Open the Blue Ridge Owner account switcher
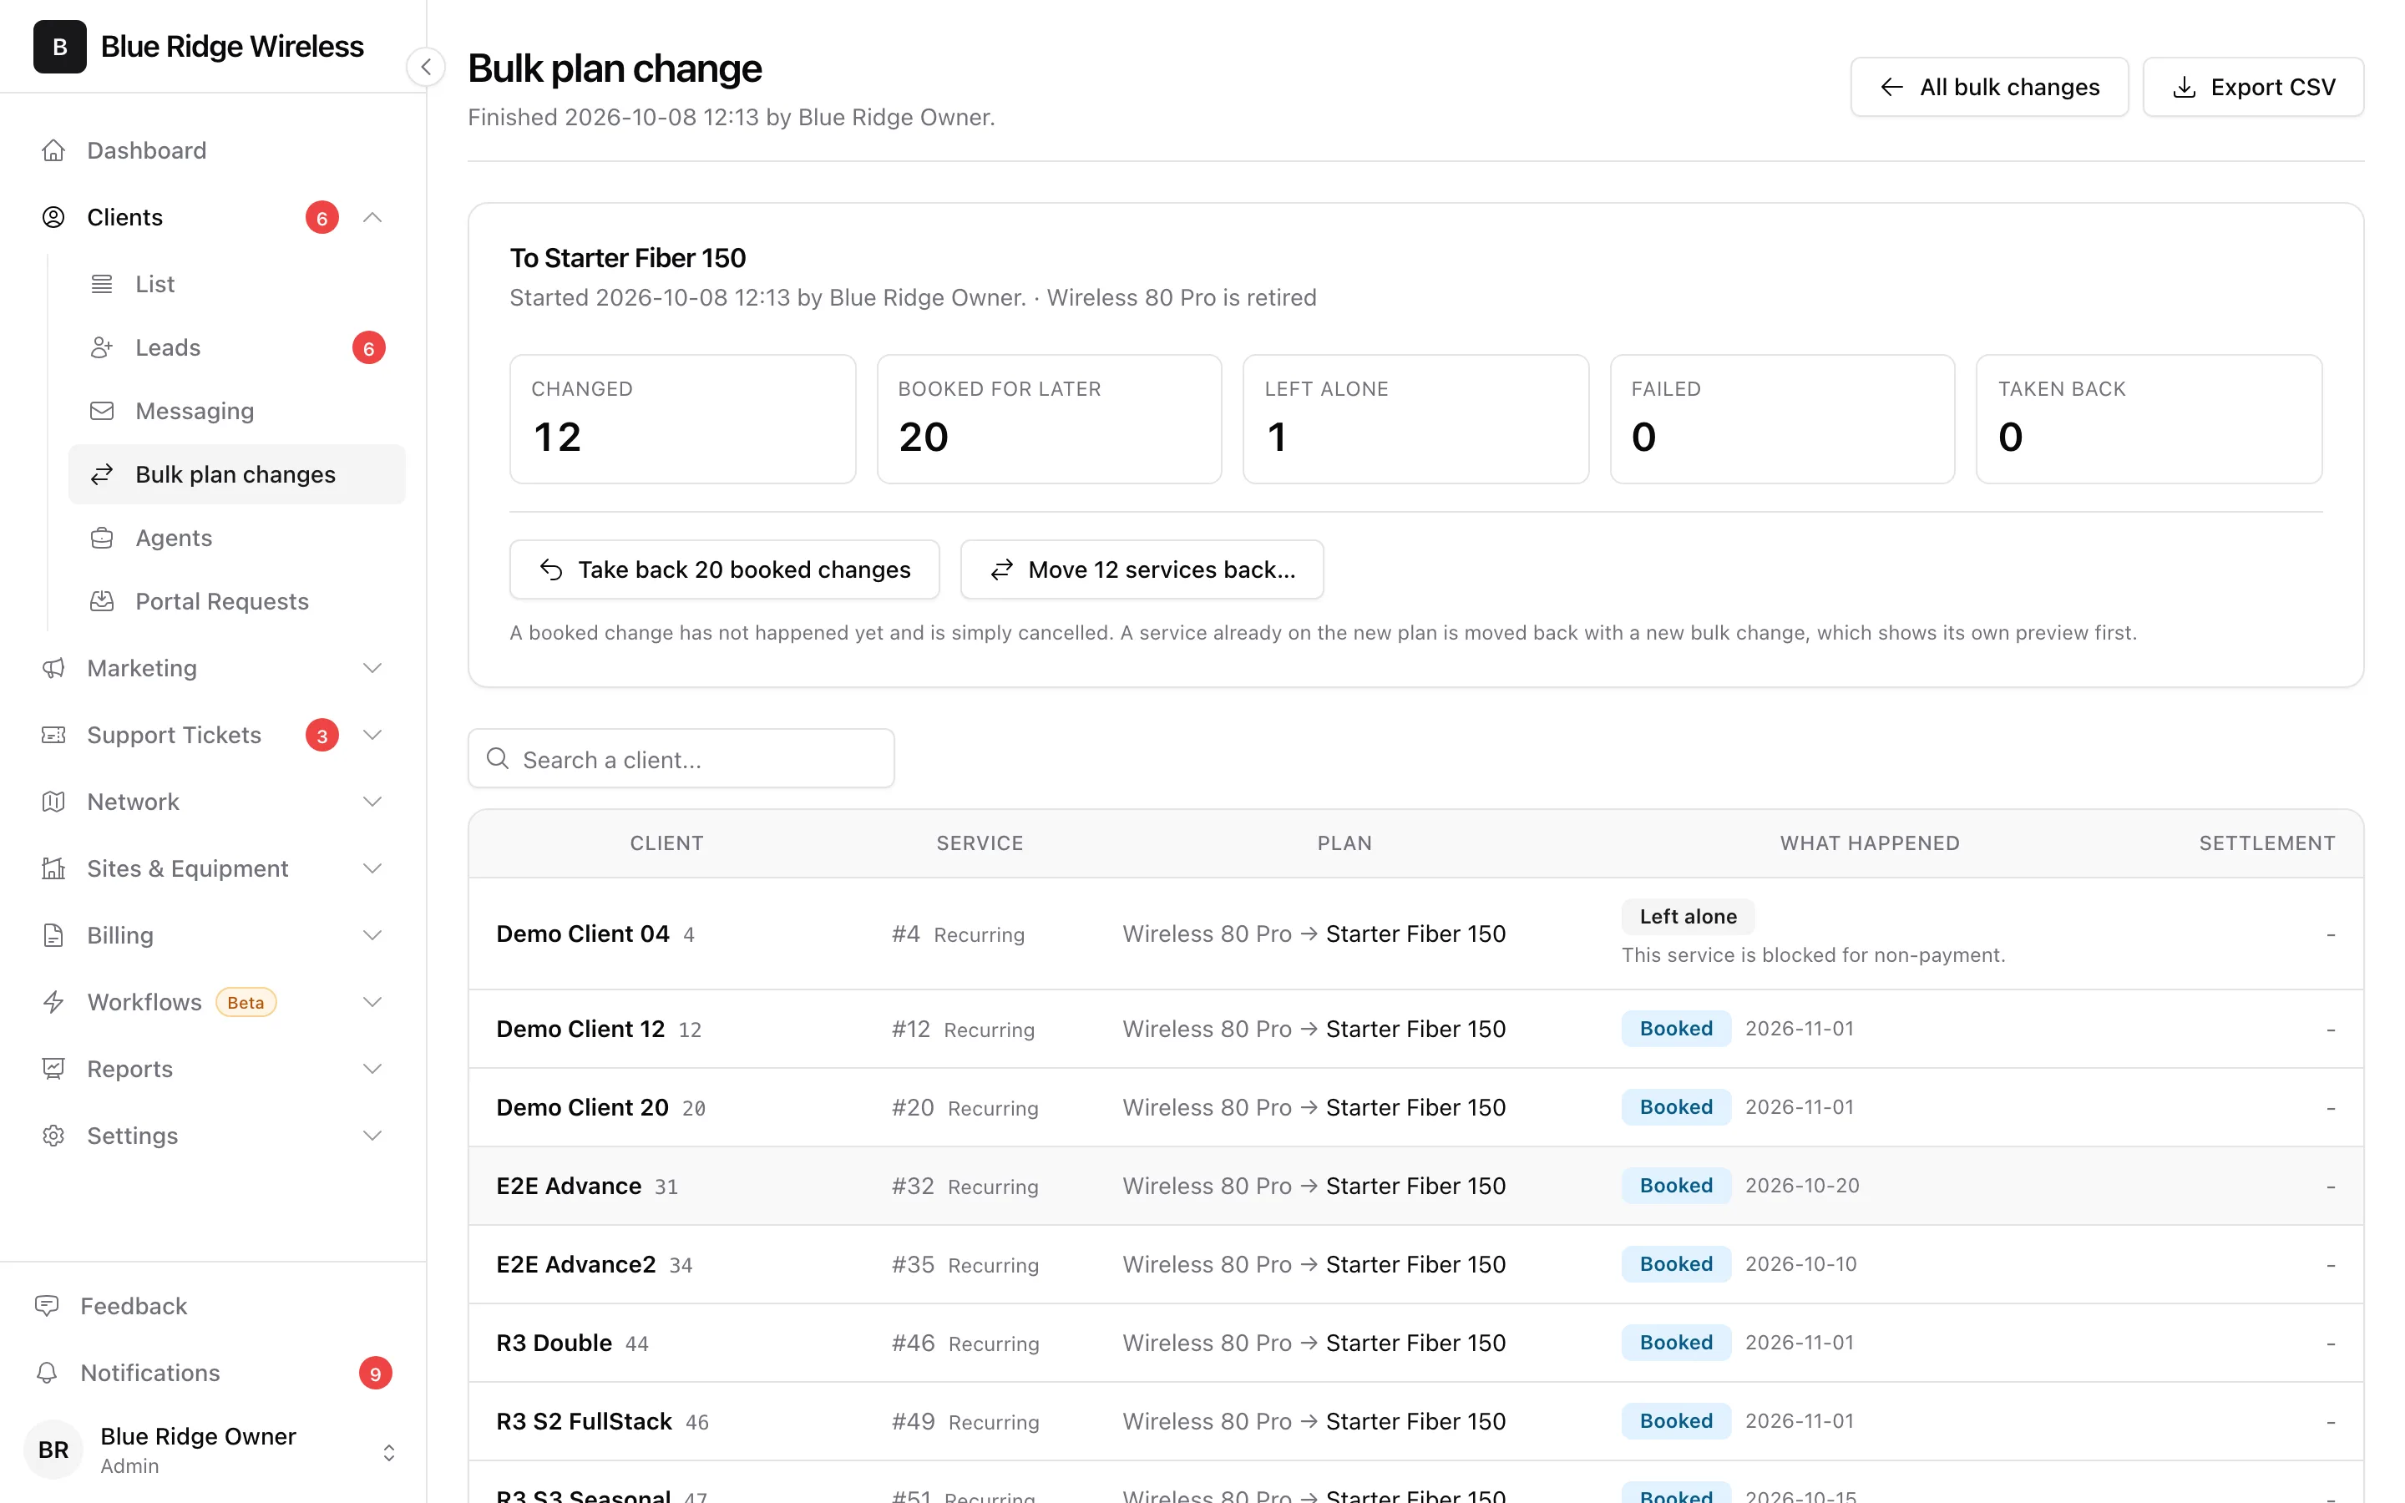The width and height of the screenshot is (2405, 1503). (x=388, y=1452)
